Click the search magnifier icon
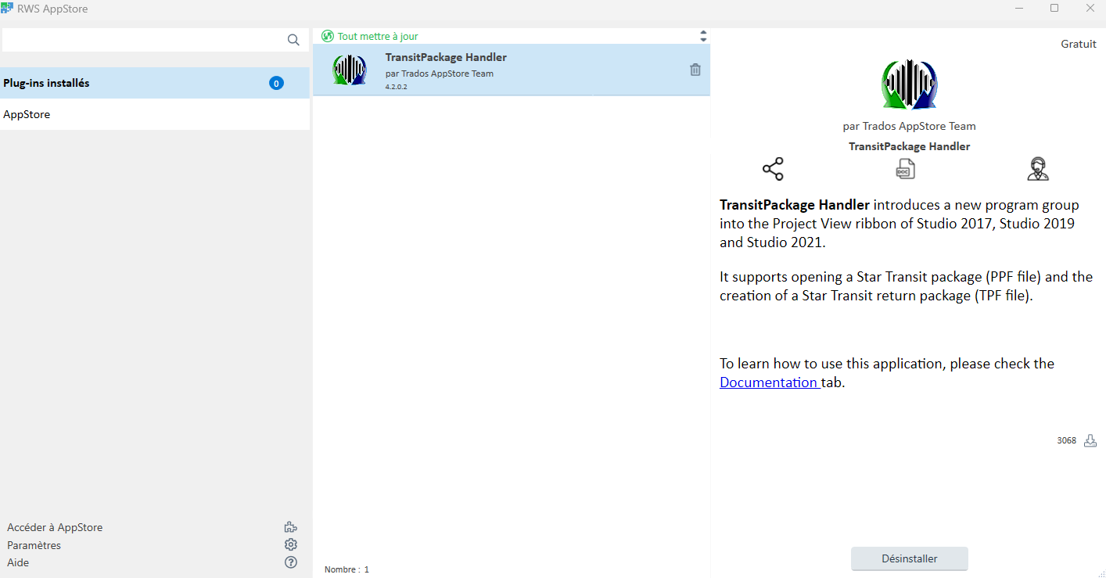1106x578 pixels. coord(293,40)
